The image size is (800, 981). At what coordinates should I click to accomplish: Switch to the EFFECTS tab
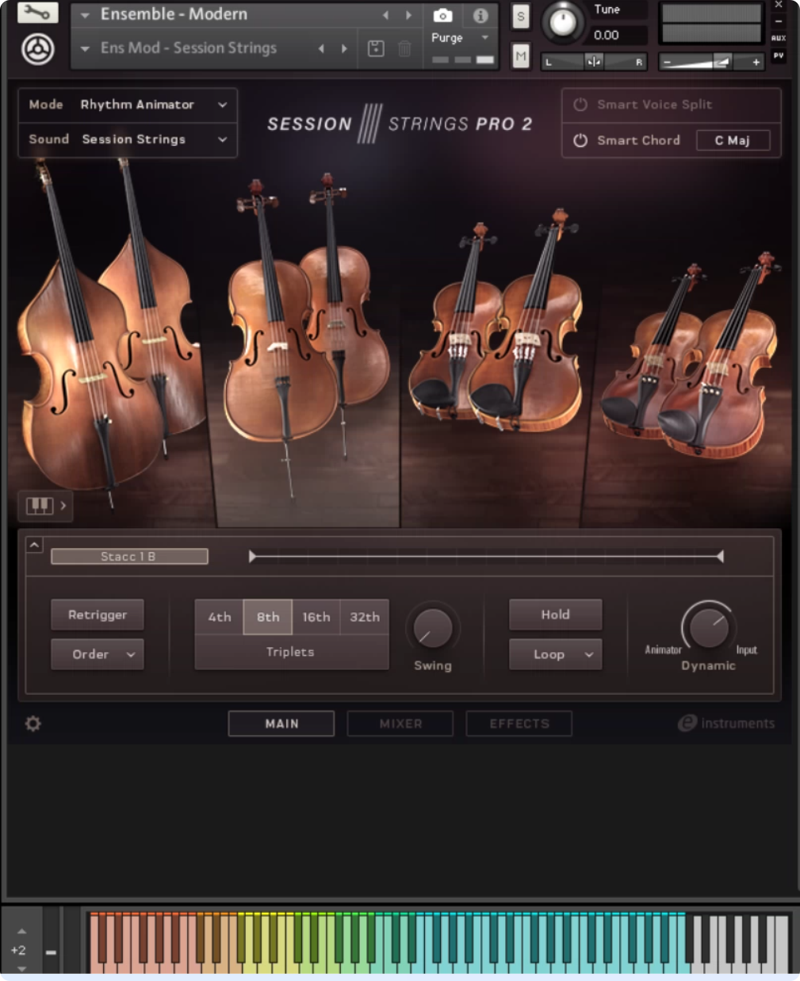(x=519, y=723)
